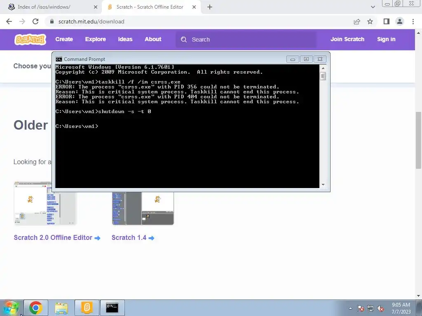Close the Command Prompt window

pyautogui.click(x=320, y=59)
